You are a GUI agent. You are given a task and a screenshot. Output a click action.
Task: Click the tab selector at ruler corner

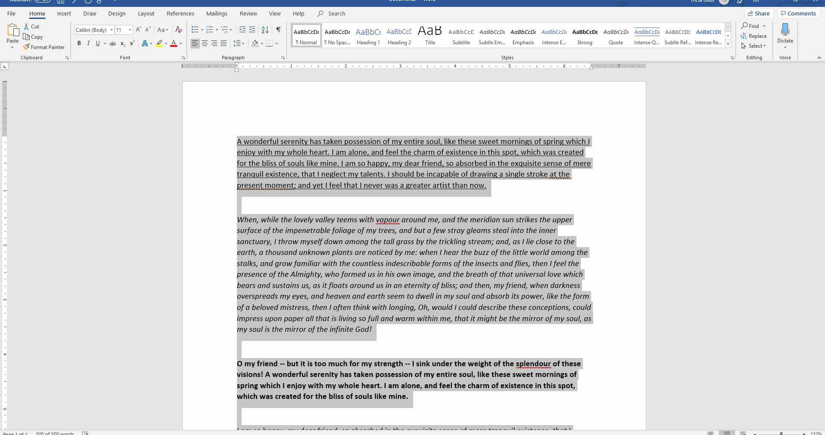5,66
